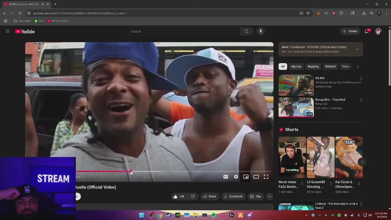Open Chrome media controls in the toolbar
Image resolution: width=391 pixels, height=220 pixels.
371,13
